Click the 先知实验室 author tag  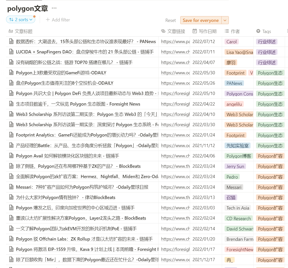[237, 146]
